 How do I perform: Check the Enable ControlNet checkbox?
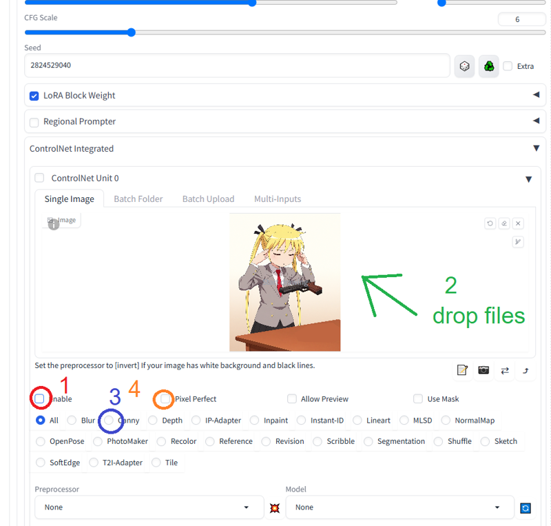(x=39, y=398)
